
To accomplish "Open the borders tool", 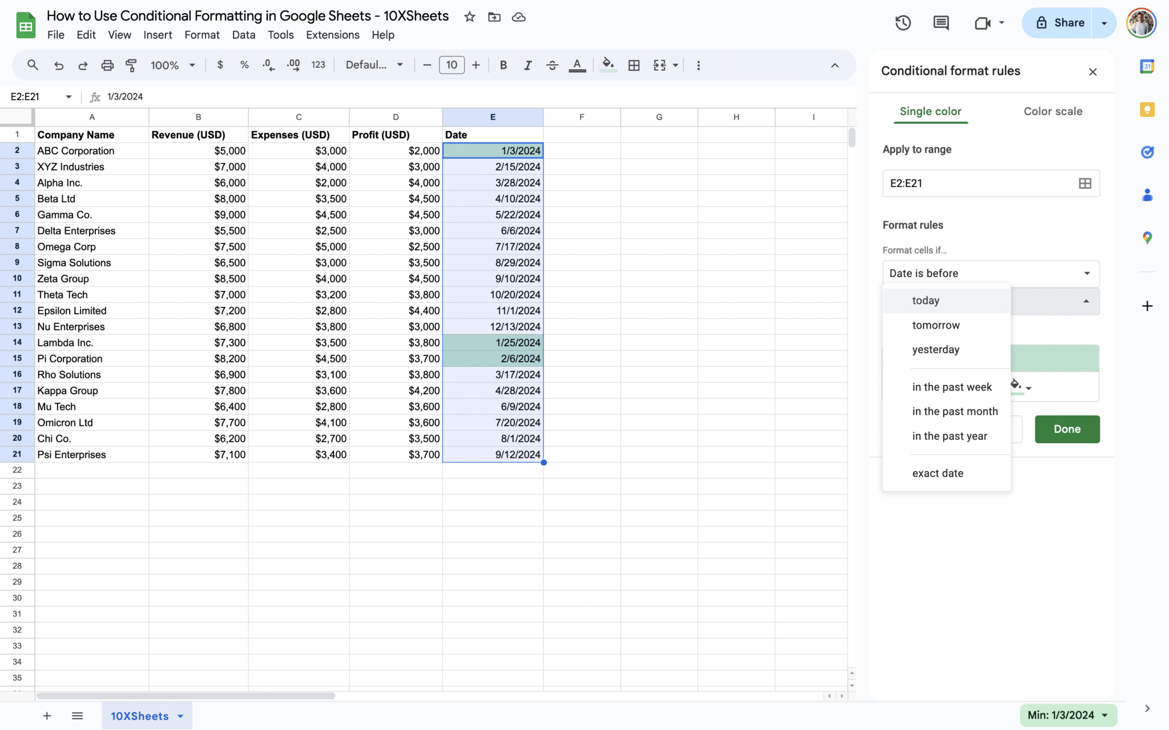I will (x=634, y=65).
